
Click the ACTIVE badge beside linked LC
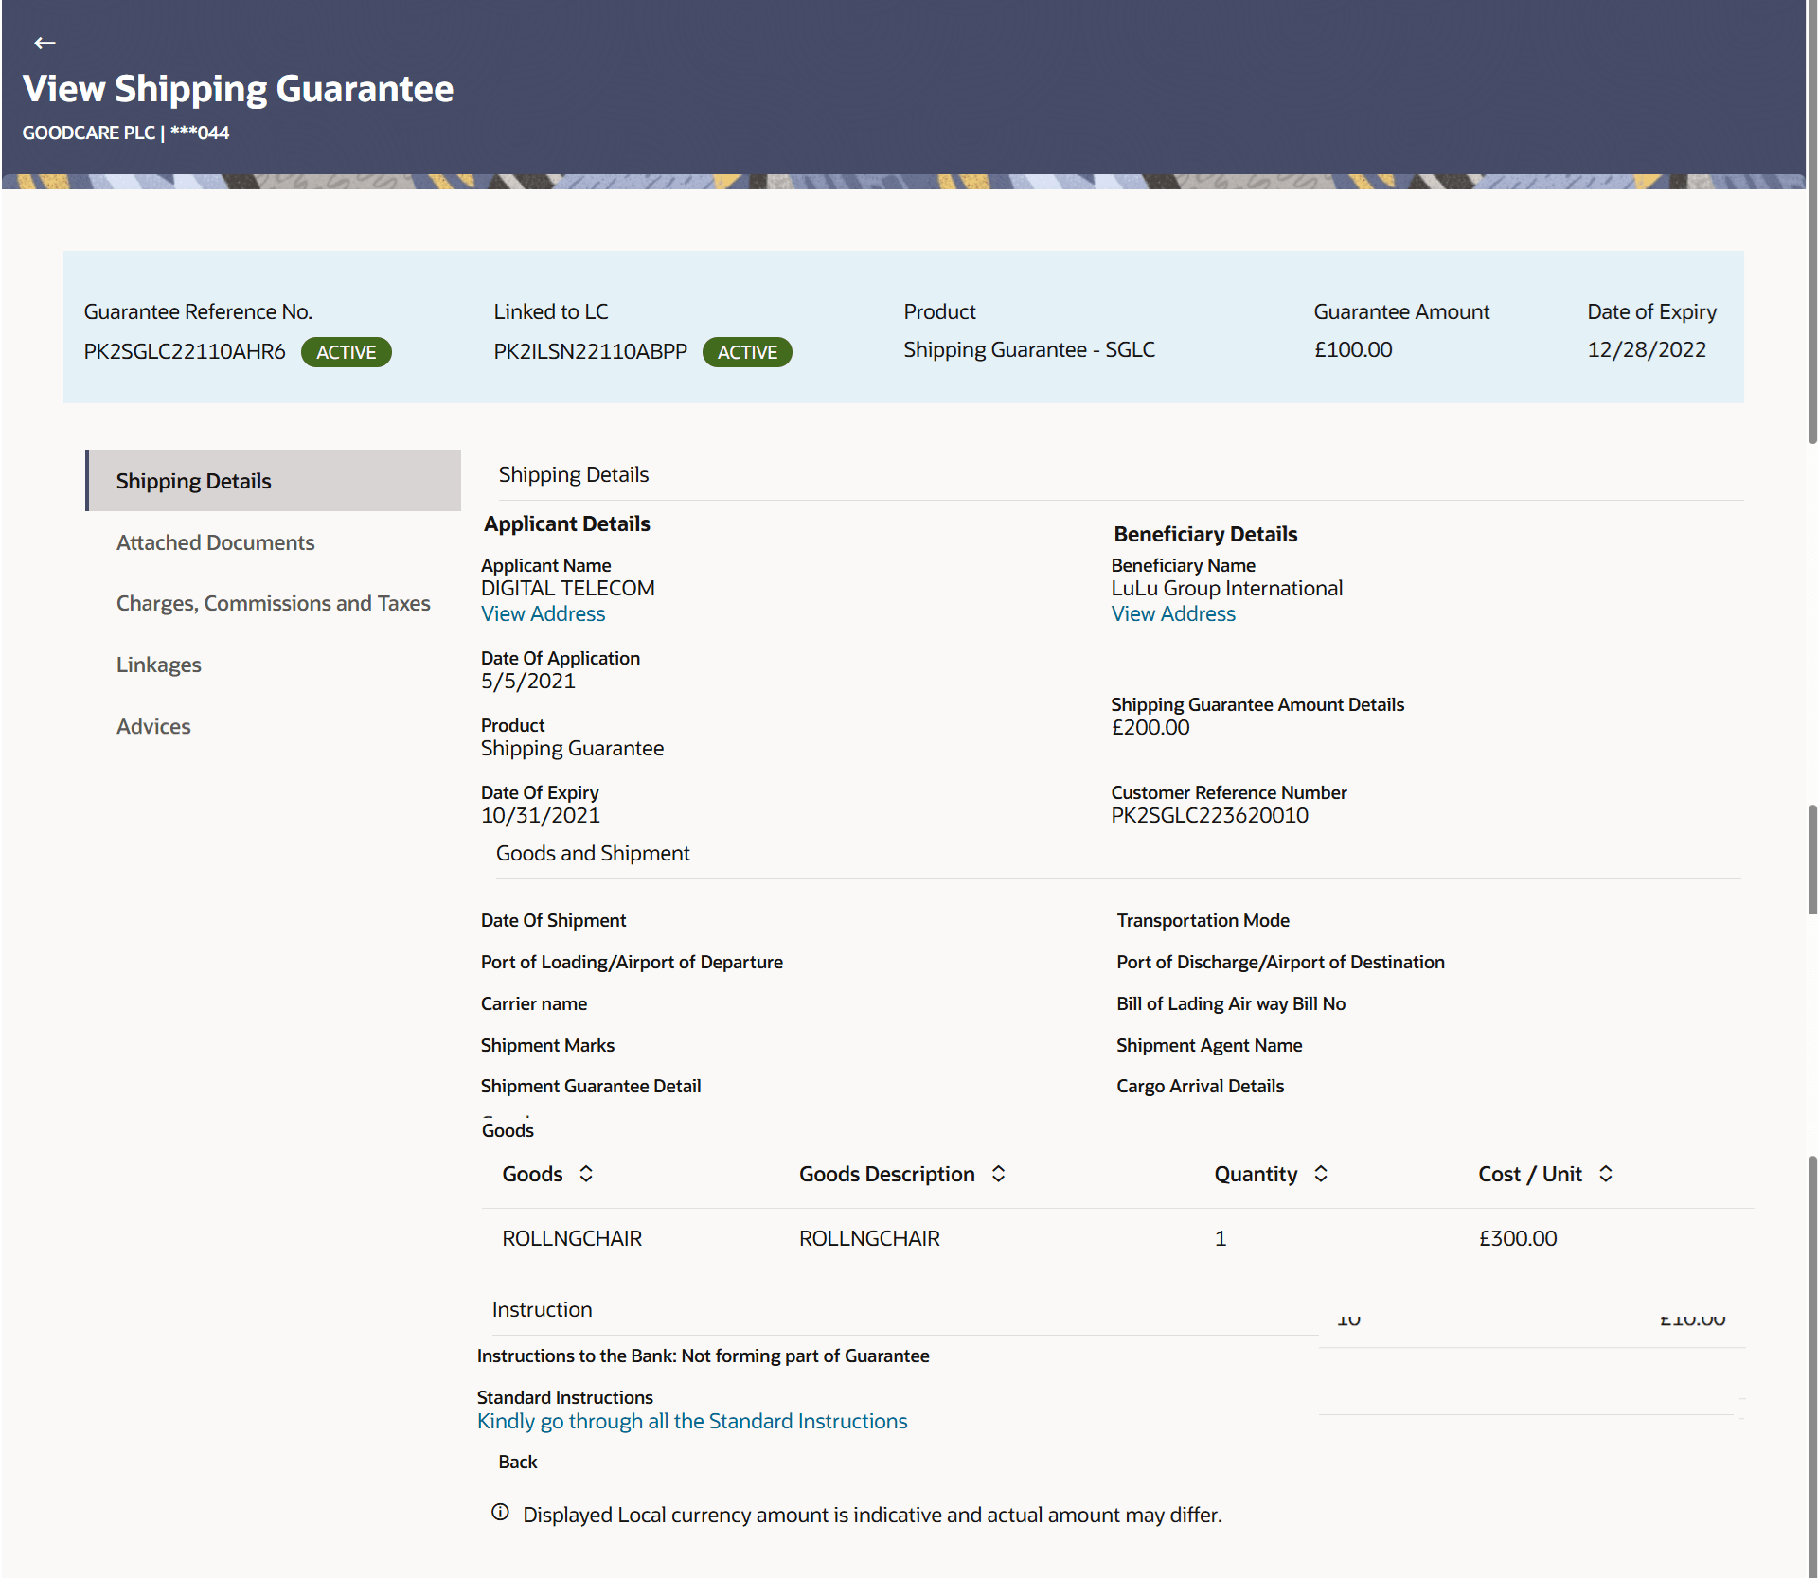pyautogui.click(x=746, y=352)
